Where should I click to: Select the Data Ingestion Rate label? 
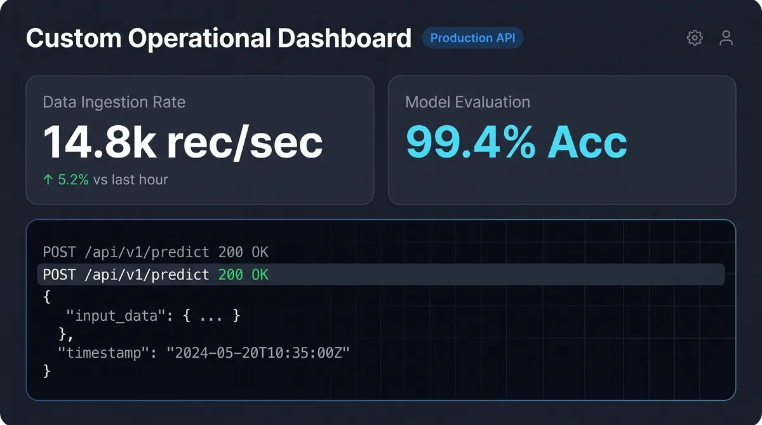click(x=114, y=102)
